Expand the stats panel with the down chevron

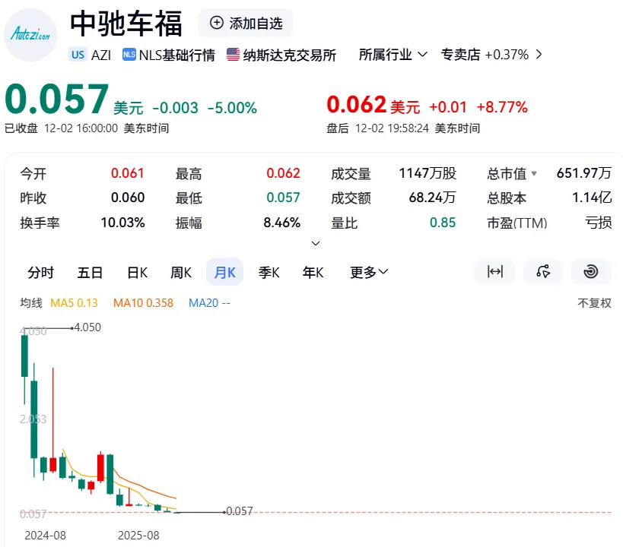coord(315,243)
